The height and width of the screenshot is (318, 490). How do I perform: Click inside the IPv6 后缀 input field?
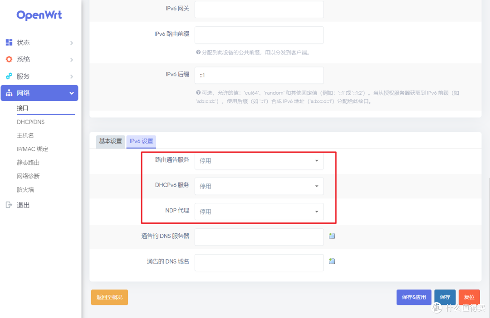[x=259, y=75]
